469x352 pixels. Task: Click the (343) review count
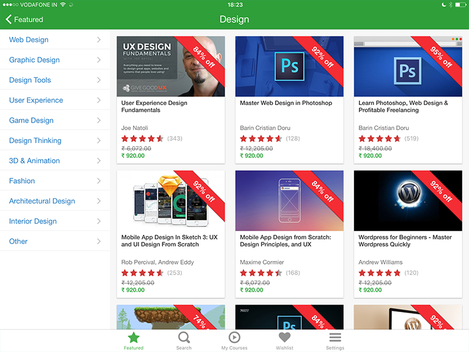tap(175, 138)
